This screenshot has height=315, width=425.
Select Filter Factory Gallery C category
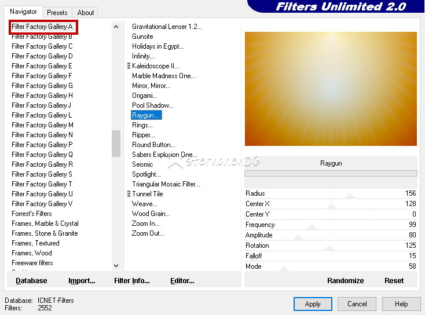click(42, 46)
